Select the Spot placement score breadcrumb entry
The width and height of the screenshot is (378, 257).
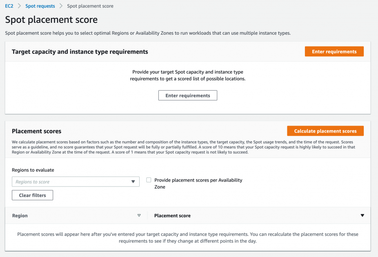[90, 6]
